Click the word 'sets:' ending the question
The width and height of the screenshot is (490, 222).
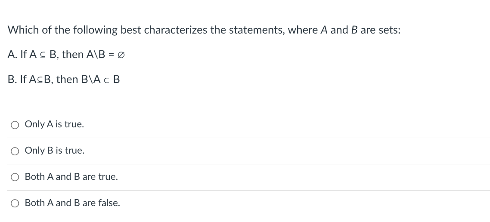coord(389,30)
